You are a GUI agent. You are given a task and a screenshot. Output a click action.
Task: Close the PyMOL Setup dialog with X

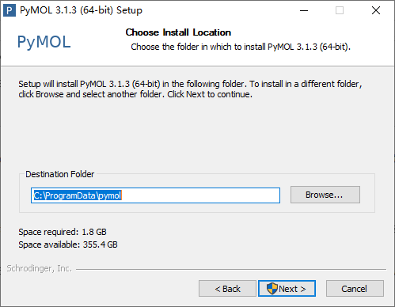coord(376,10)
